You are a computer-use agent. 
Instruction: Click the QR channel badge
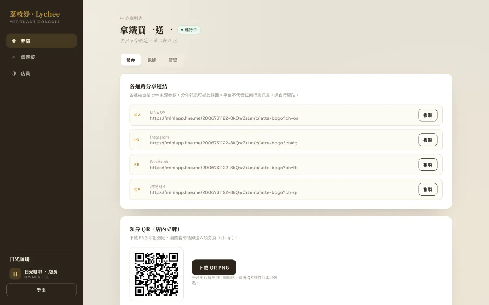pos(137,190)
